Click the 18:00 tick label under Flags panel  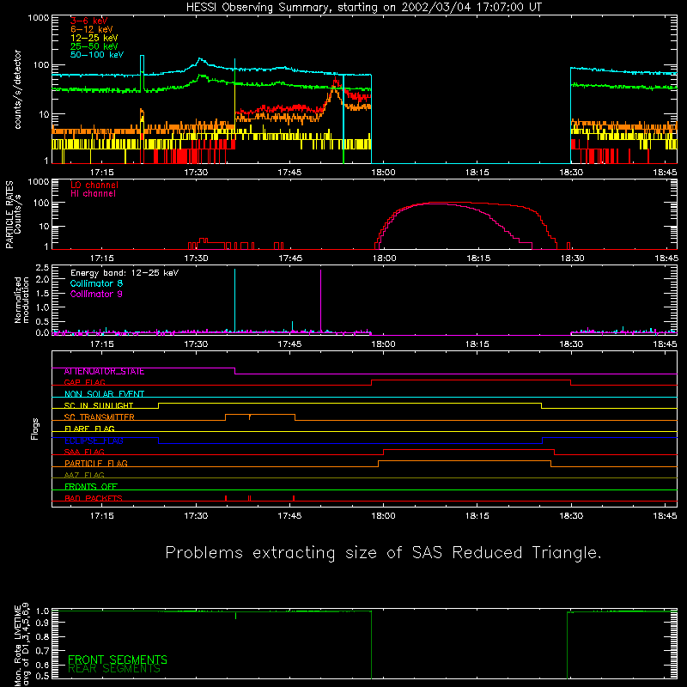click(x=383, y=516)
